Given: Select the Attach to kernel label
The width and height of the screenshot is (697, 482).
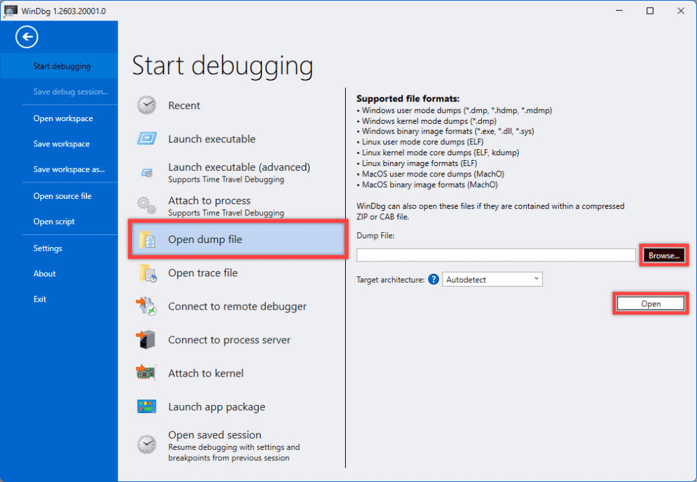Looking at the screenshot, I should [x=206, y=373].
